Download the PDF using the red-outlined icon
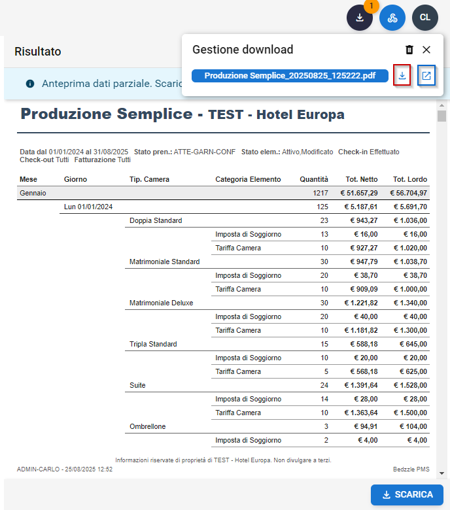 [x=402, y=76]
